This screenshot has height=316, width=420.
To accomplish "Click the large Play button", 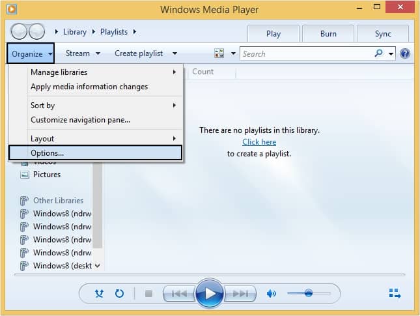I will (210, 293).
